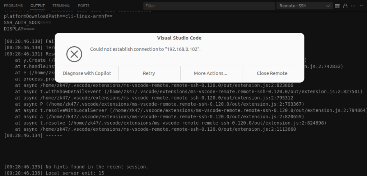Screen dimensions: 367x176
Task: Open the Terminal tab
Action: 61,6
